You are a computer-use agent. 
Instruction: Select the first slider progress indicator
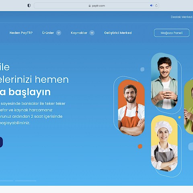(x=6, y=181)
